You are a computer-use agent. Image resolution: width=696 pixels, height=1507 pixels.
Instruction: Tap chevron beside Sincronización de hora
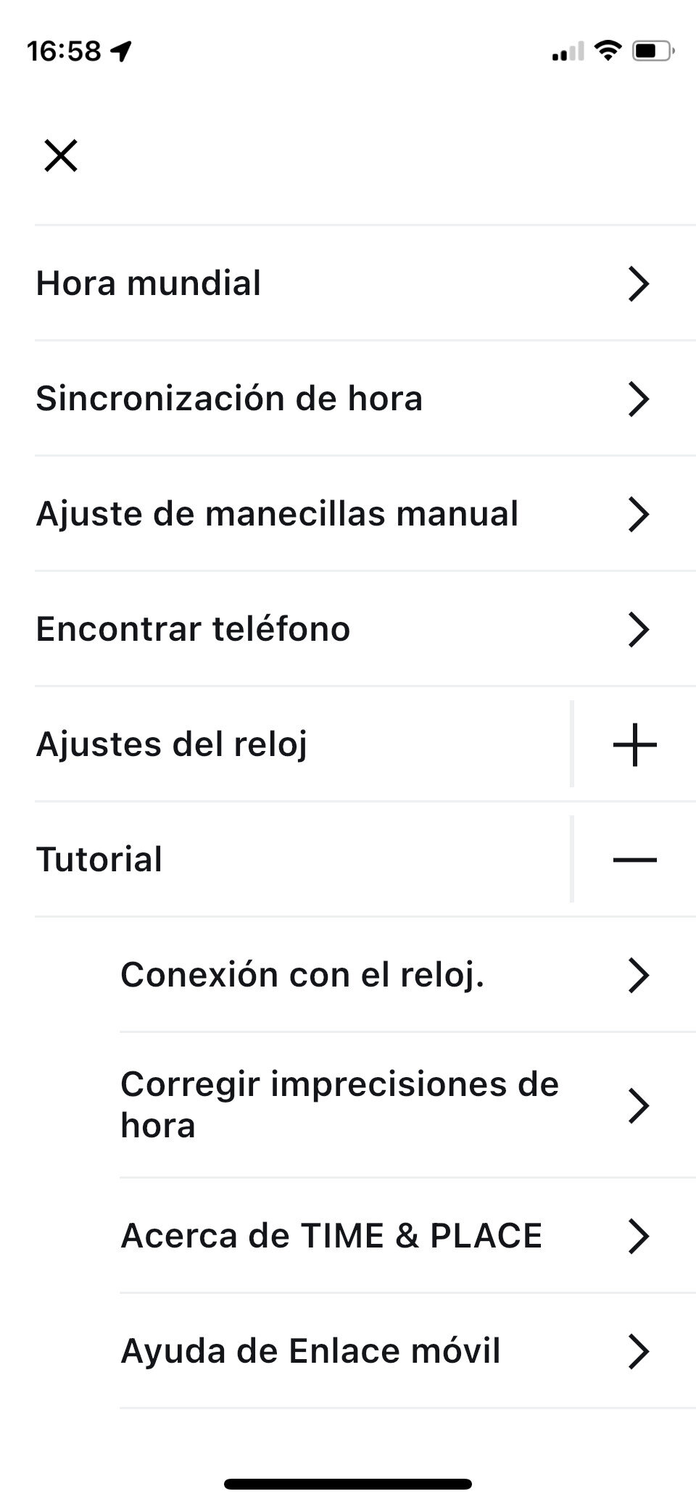pyautogui.click(x=637, y=399)
